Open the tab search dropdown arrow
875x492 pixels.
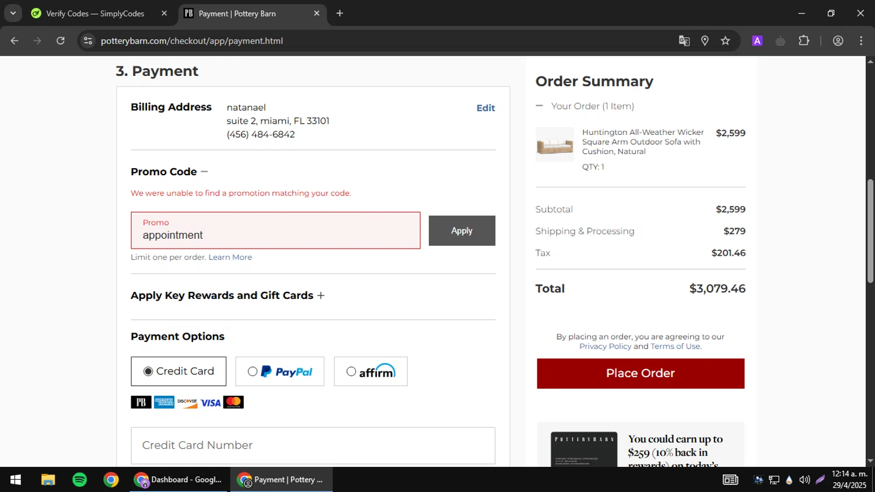pyautogui.click(x=13, y=13)
